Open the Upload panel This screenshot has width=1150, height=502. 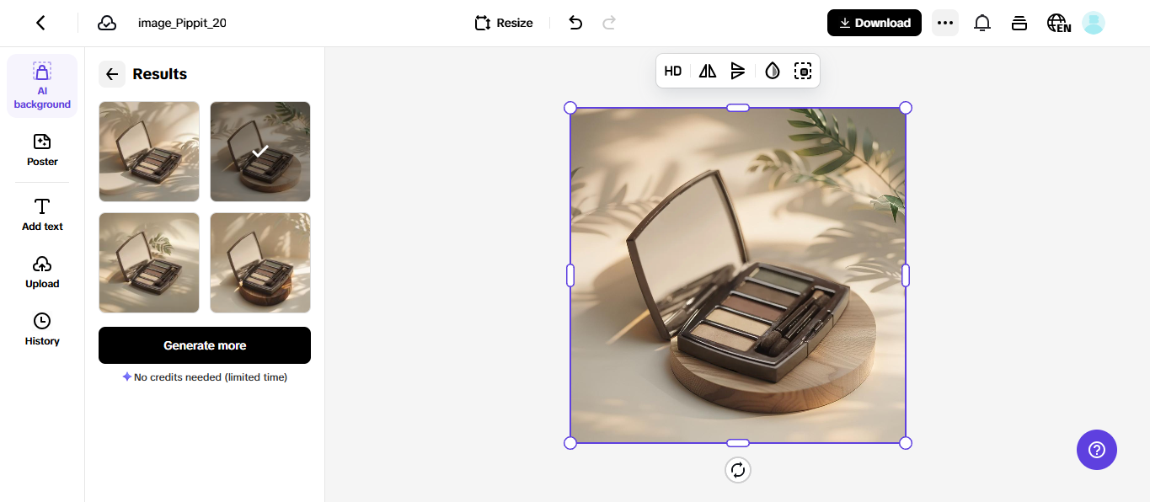click(x=41, y=271)
